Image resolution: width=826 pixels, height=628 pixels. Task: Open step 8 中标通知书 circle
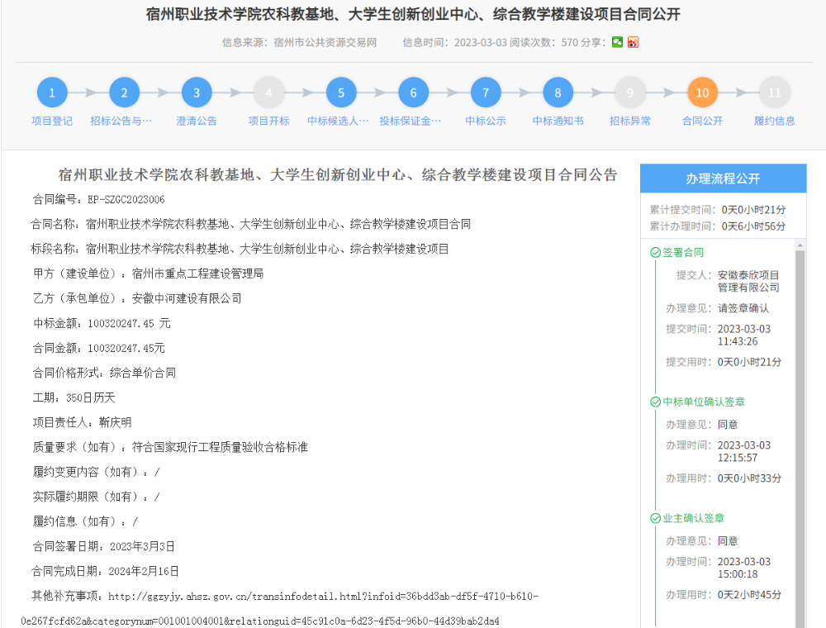pos(558,93)
